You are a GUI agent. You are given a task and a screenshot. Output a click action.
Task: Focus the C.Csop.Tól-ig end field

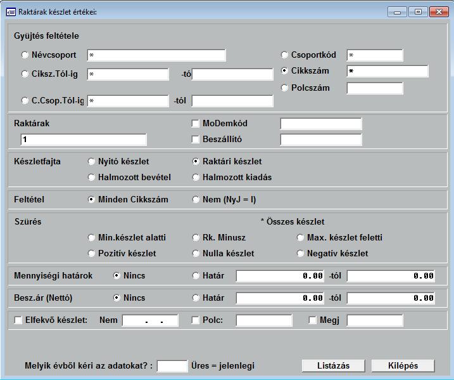232,101
